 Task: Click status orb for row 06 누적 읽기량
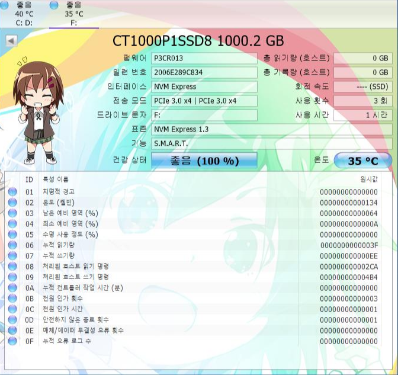pyautogui.click(x=12, y=245)
